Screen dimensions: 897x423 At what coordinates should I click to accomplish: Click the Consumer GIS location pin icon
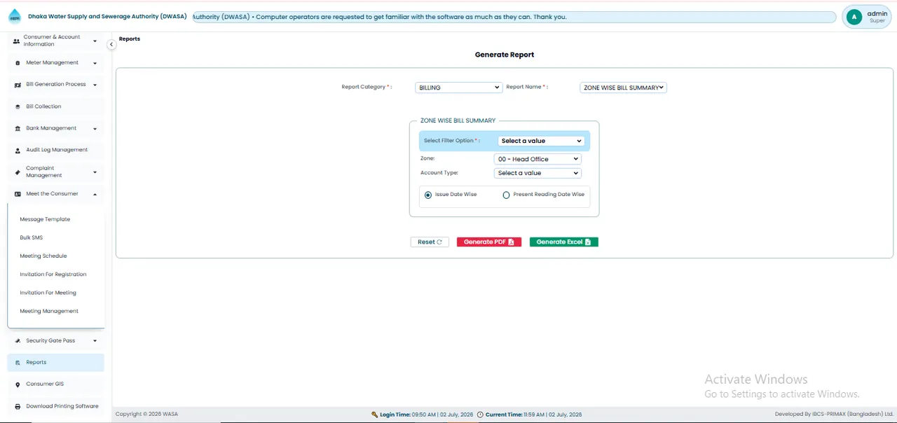[18, 384]
